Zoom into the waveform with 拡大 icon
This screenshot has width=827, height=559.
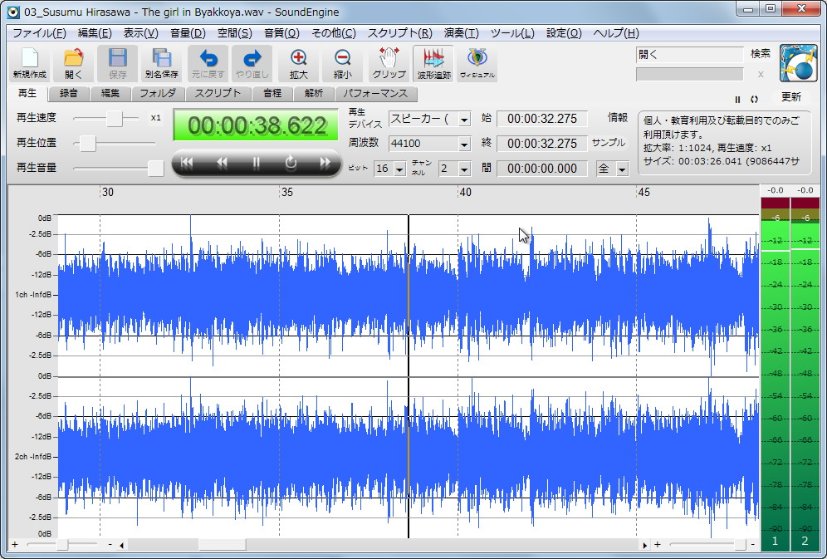(x=299, y=62)
